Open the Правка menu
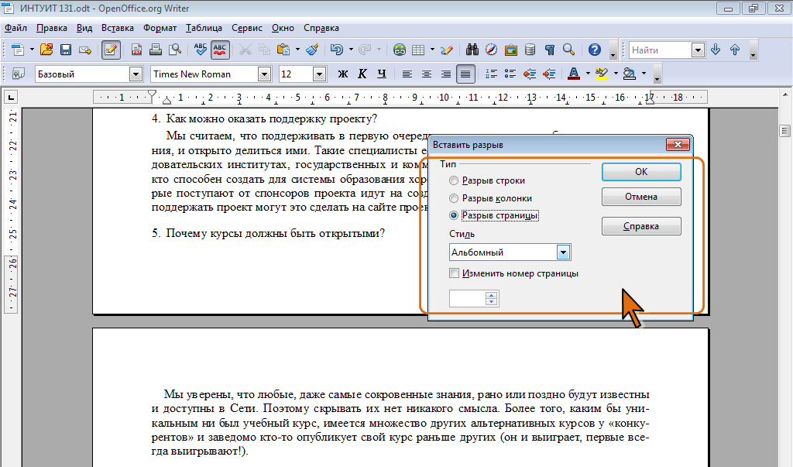This screenshot has height=467, width=793. (x=52, y=28)
